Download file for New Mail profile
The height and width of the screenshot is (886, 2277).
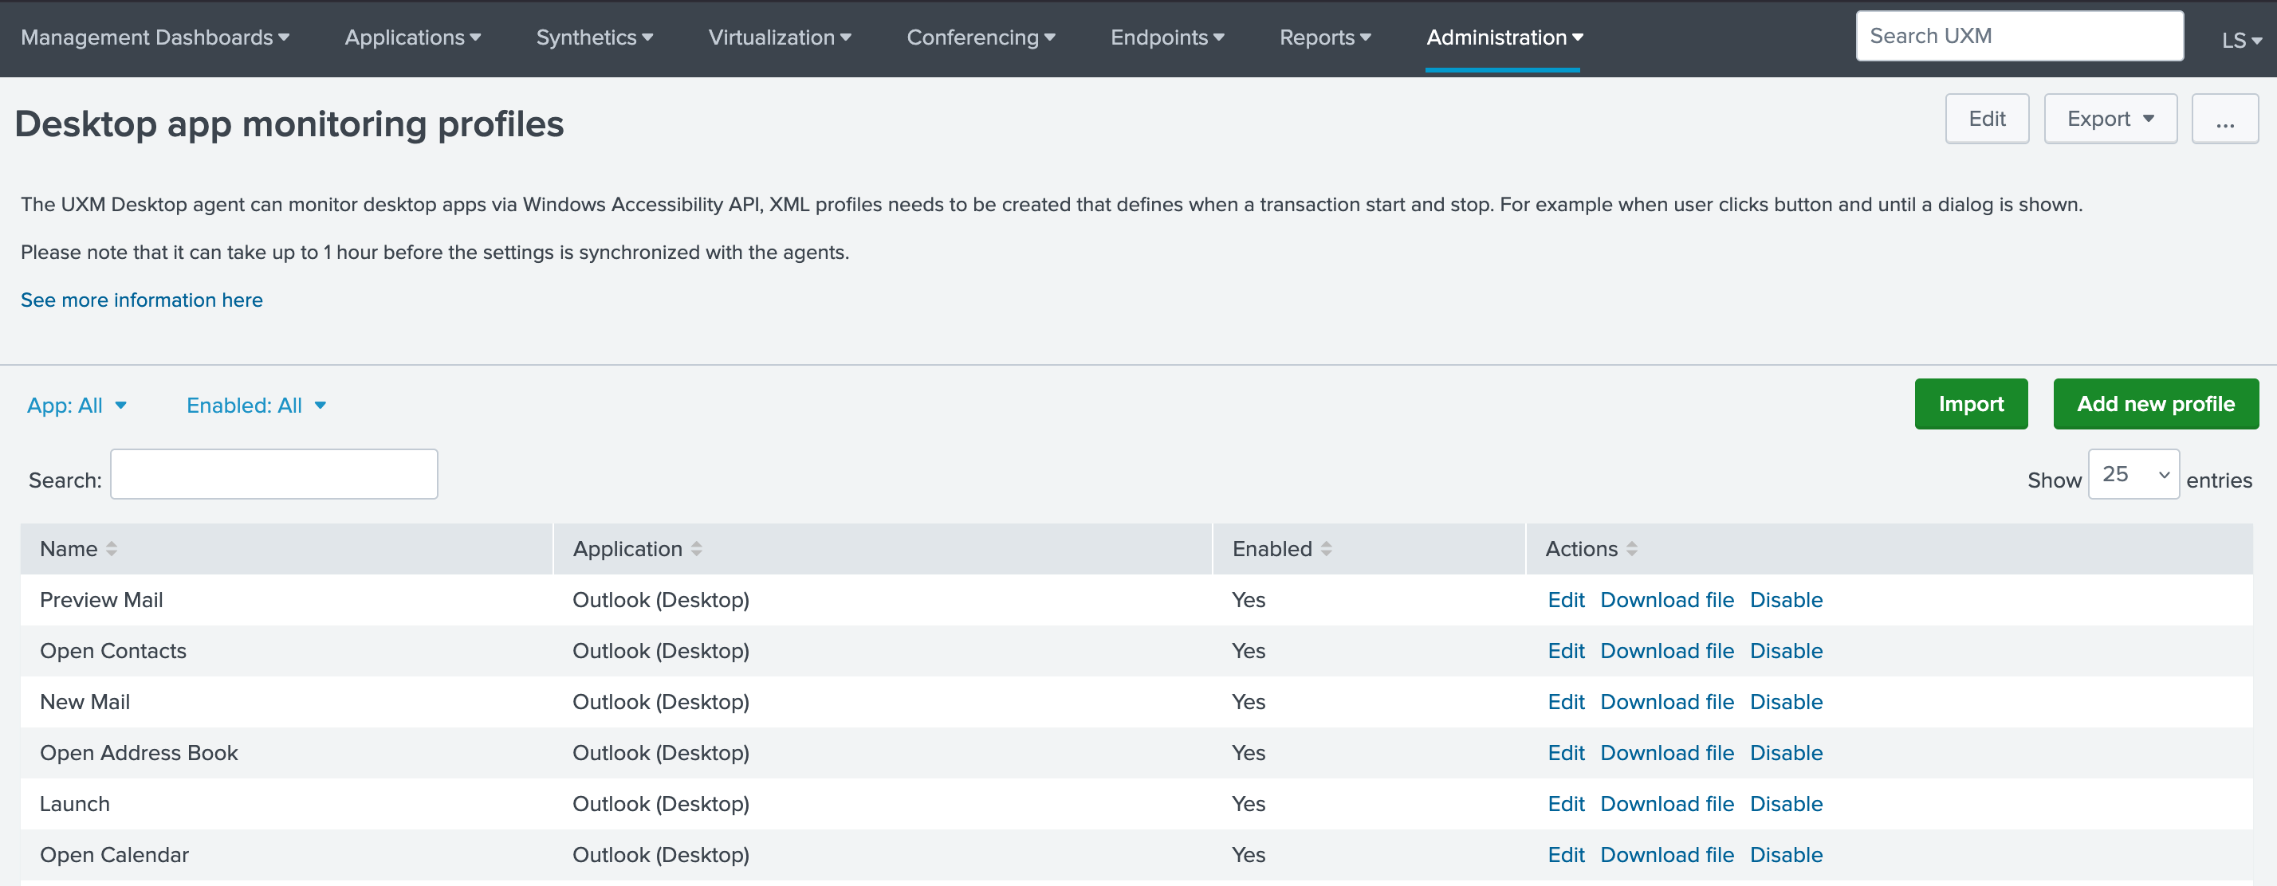[1666, 702]
